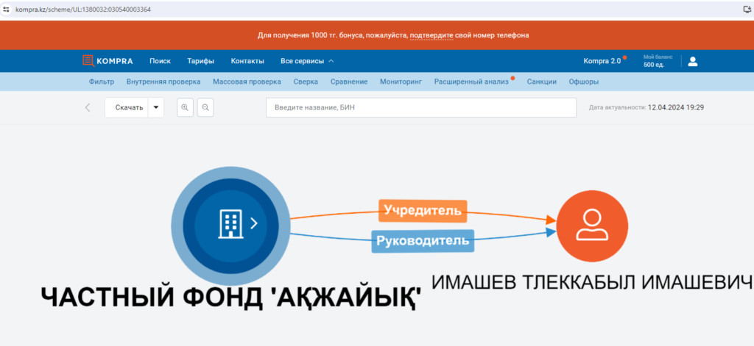Open the Сравнение section
The image size is (754, 346).
tap(349, 82)
